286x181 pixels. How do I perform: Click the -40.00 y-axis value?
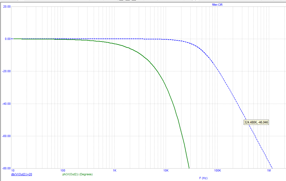point(7,104)
